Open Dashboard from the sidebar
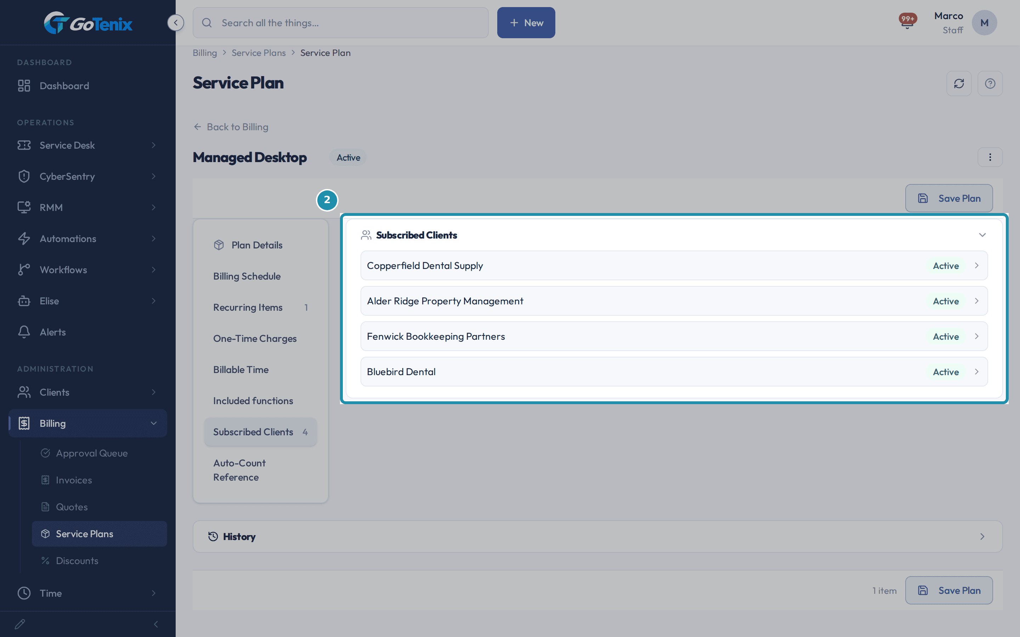Image resolution: width=1020 pixels, height=637 pixels. (x=88, y=86)
